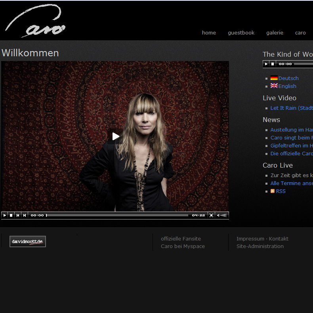
Task: Click the large play overlay on the video
Action: (115, 136)
